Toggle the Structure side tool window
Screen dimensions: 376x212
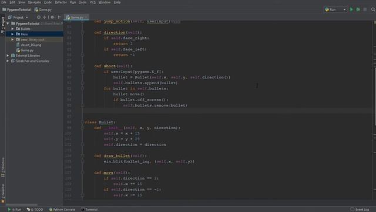coord(3,167)
